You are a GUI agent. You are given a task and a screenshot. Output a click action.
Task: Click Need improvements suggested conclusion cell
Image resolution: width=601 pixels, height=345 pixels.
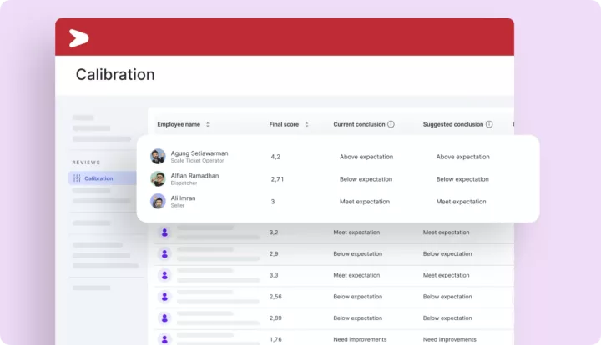coord(452,339)
